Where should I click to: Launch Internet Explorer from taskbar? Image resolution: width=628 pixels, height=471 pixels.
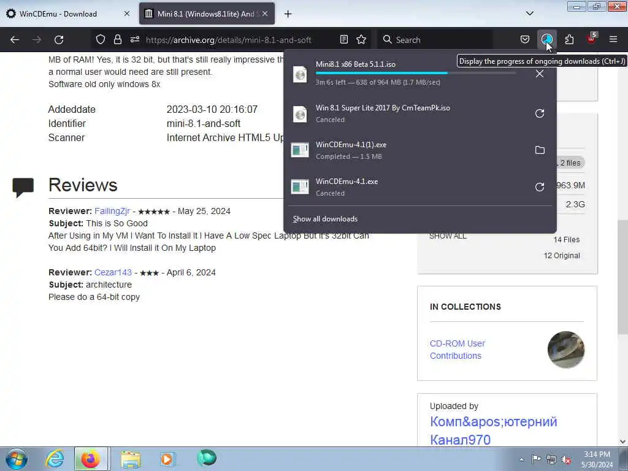click(55, 459)
